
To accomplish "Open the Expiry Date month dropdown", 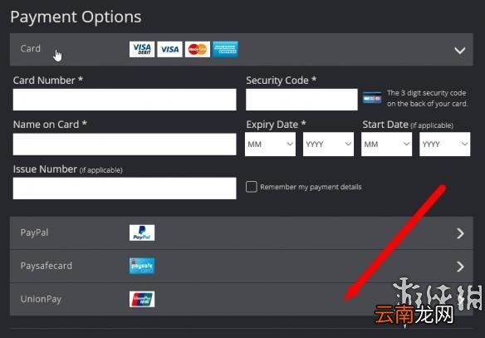I will [x=271, y=145].
